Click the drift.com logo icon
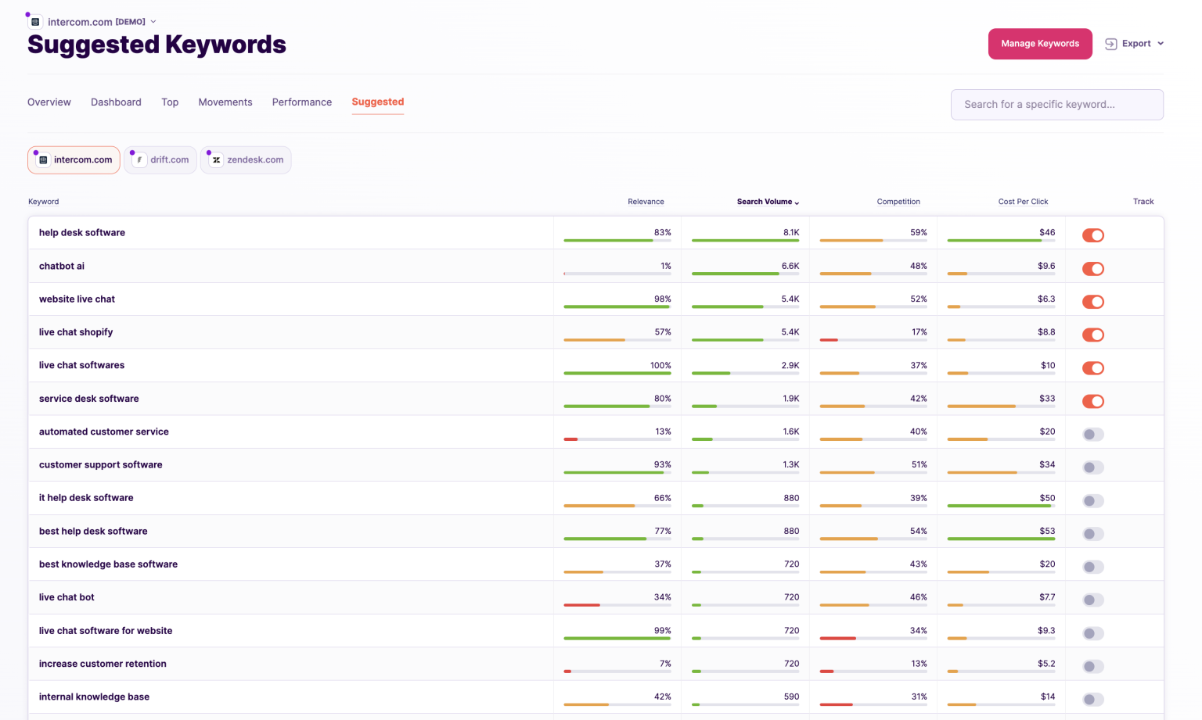 139,160
